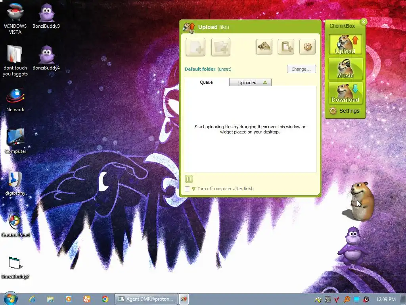
Task: Launch Google Chrome from the taskbar
Action: [105, 299]
